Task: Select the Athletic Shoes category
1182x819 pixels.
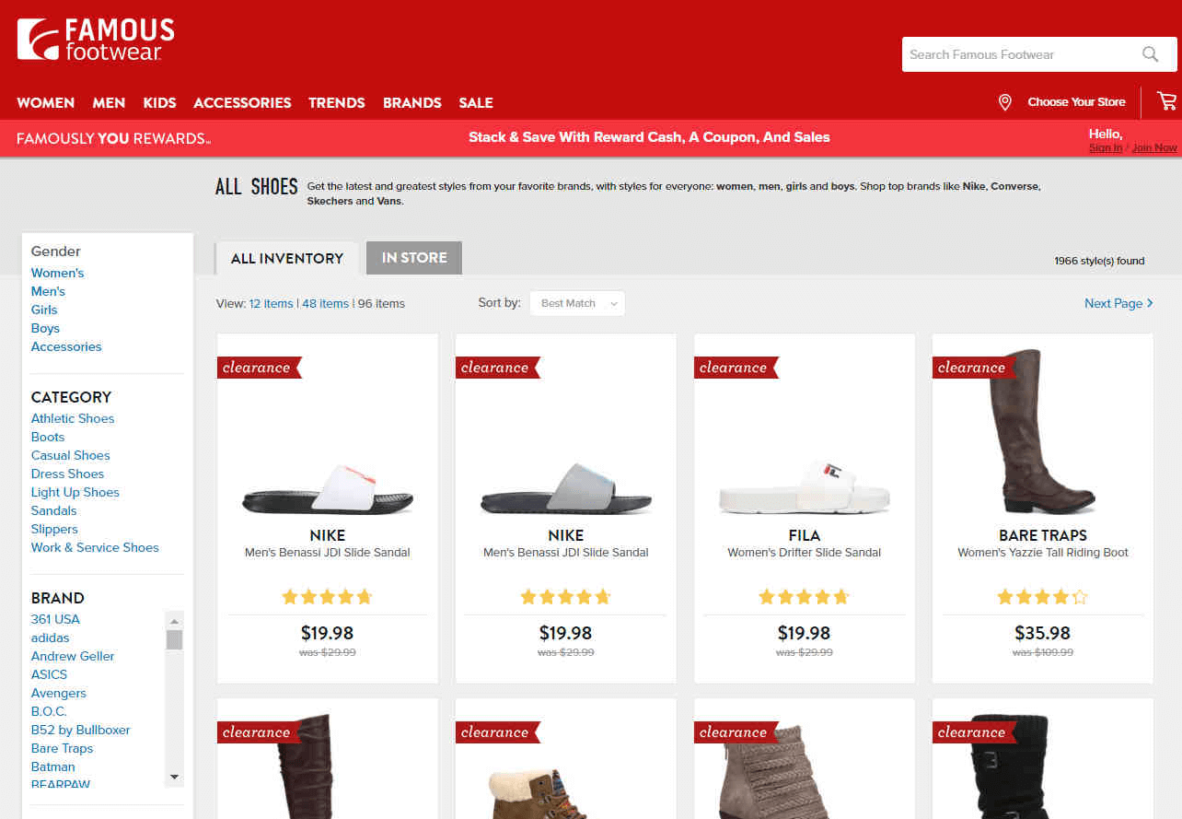Action: pos(73,418)
